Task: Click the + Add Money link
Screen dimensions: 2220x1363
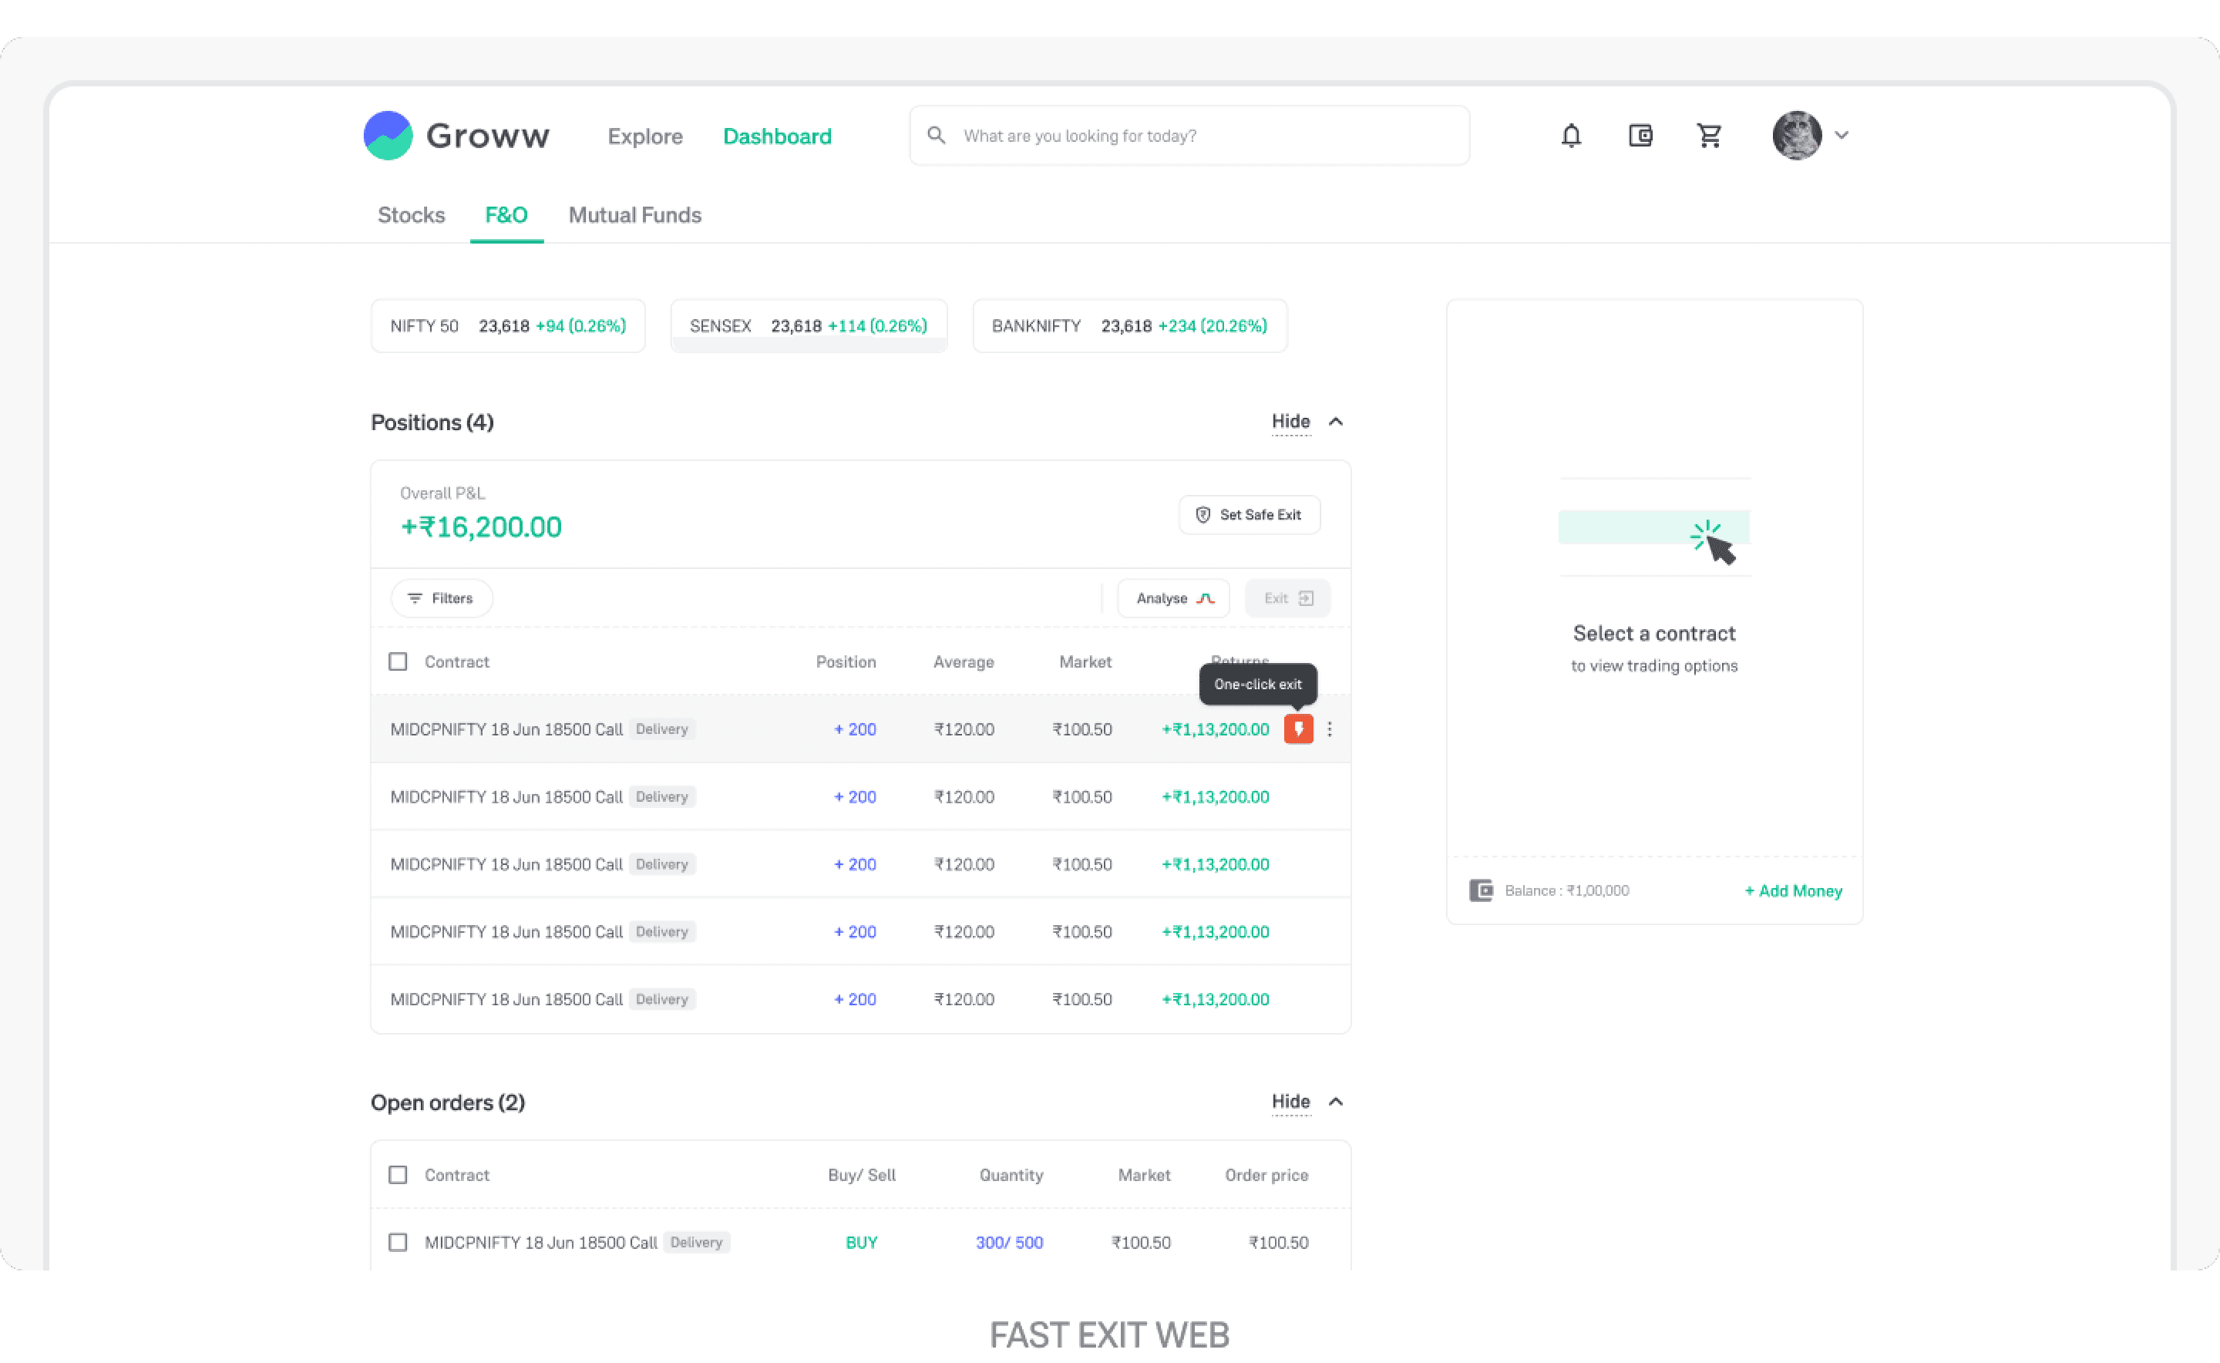Action: coord(1793,890)
